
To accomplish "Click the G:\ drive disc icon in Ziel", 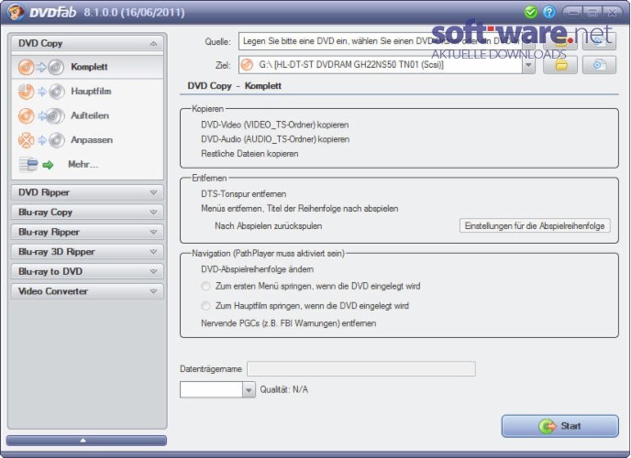I will 247,65.
